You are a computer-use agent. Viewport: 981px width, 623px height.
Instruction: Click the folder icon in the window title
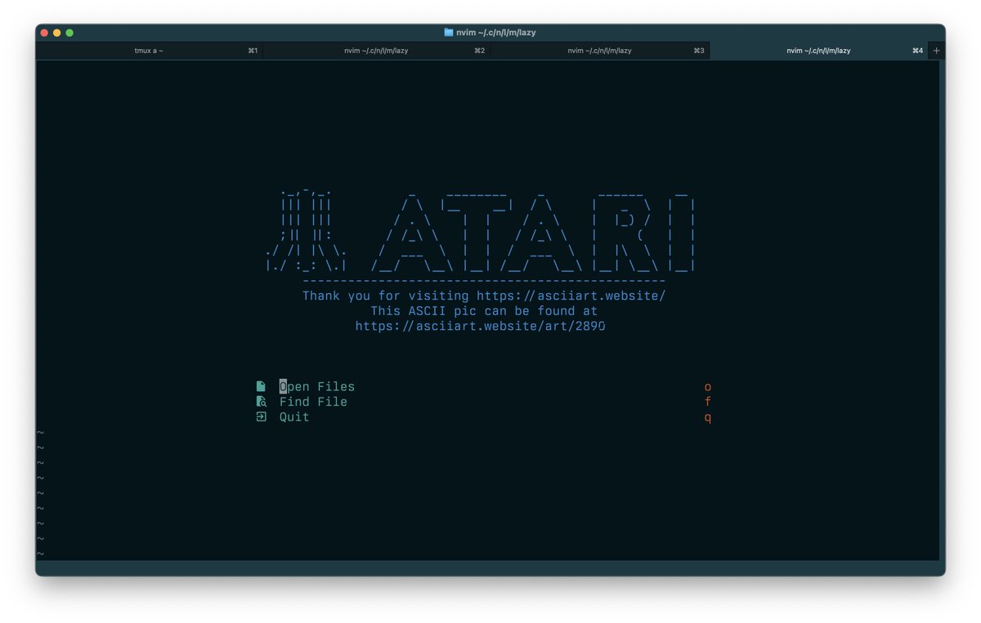449,33
